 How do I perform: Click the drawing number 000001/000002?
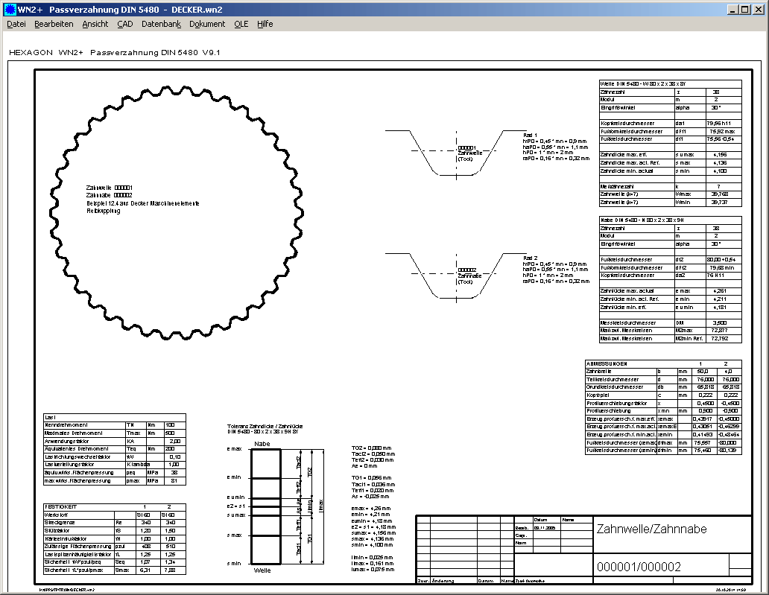tap(639, 567)
